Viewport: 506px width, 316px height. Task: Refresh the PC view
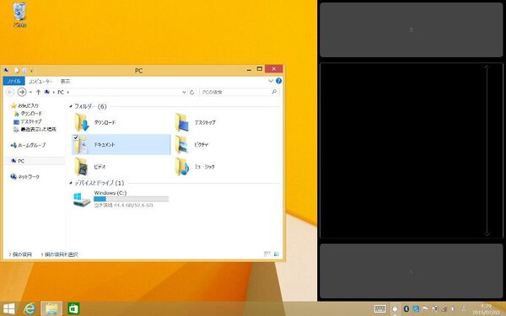click(x=191, y=92)
